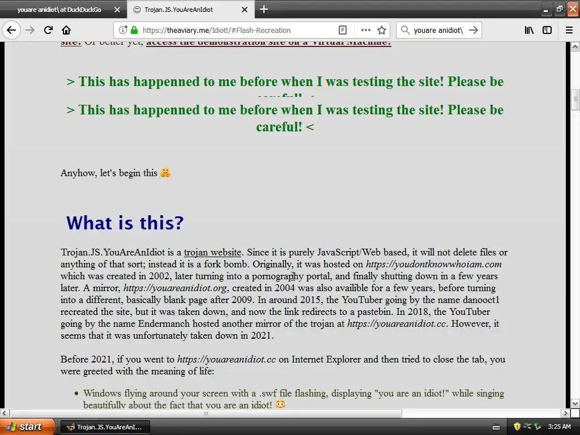This screenshot has width=580, height=435.
Task: Focus the search box with youare anidiot\
Action: point(438,30)
